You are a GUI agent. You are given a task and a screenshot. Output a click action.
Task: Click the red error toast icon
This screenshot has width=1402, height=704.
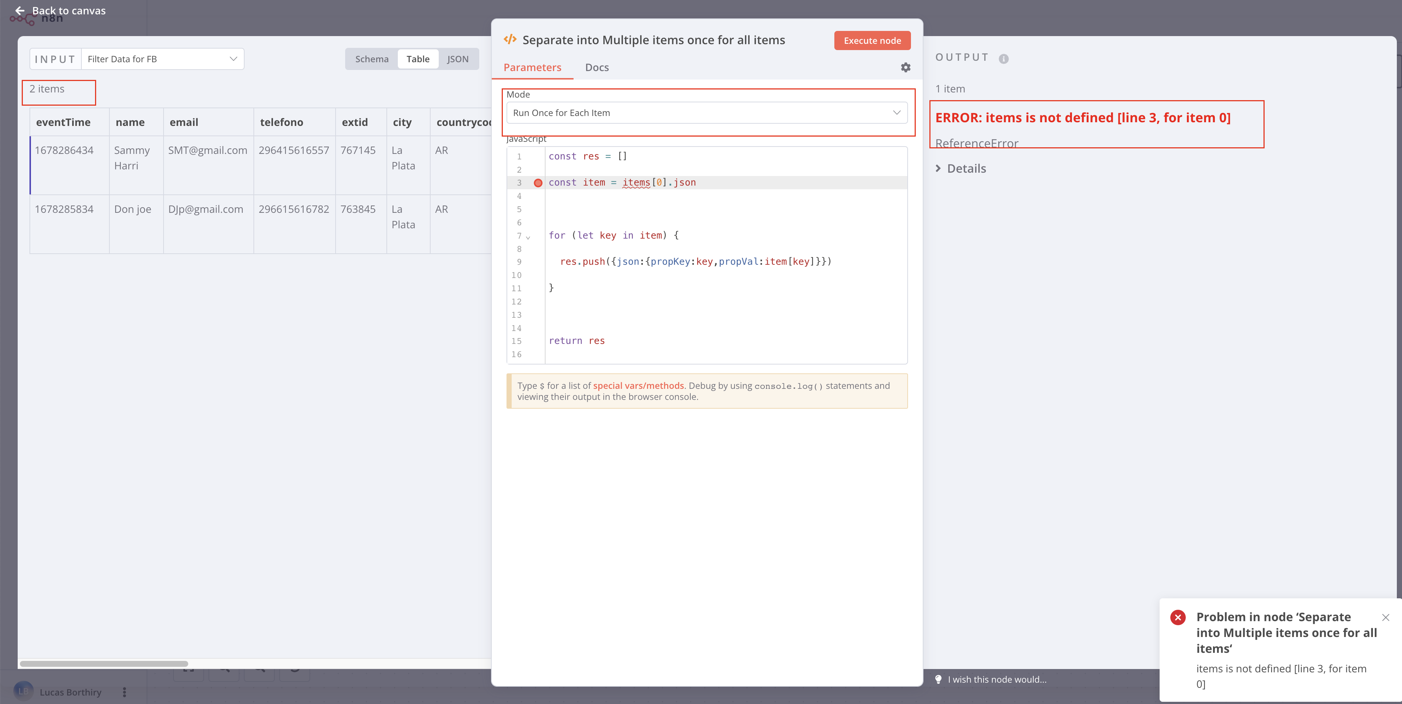1178,617
